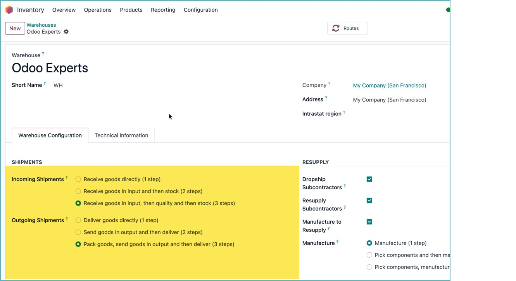This screenshot has width=516, height=281.
Task: Click the Routes refresh arrows icon
Action: [336, 28]
